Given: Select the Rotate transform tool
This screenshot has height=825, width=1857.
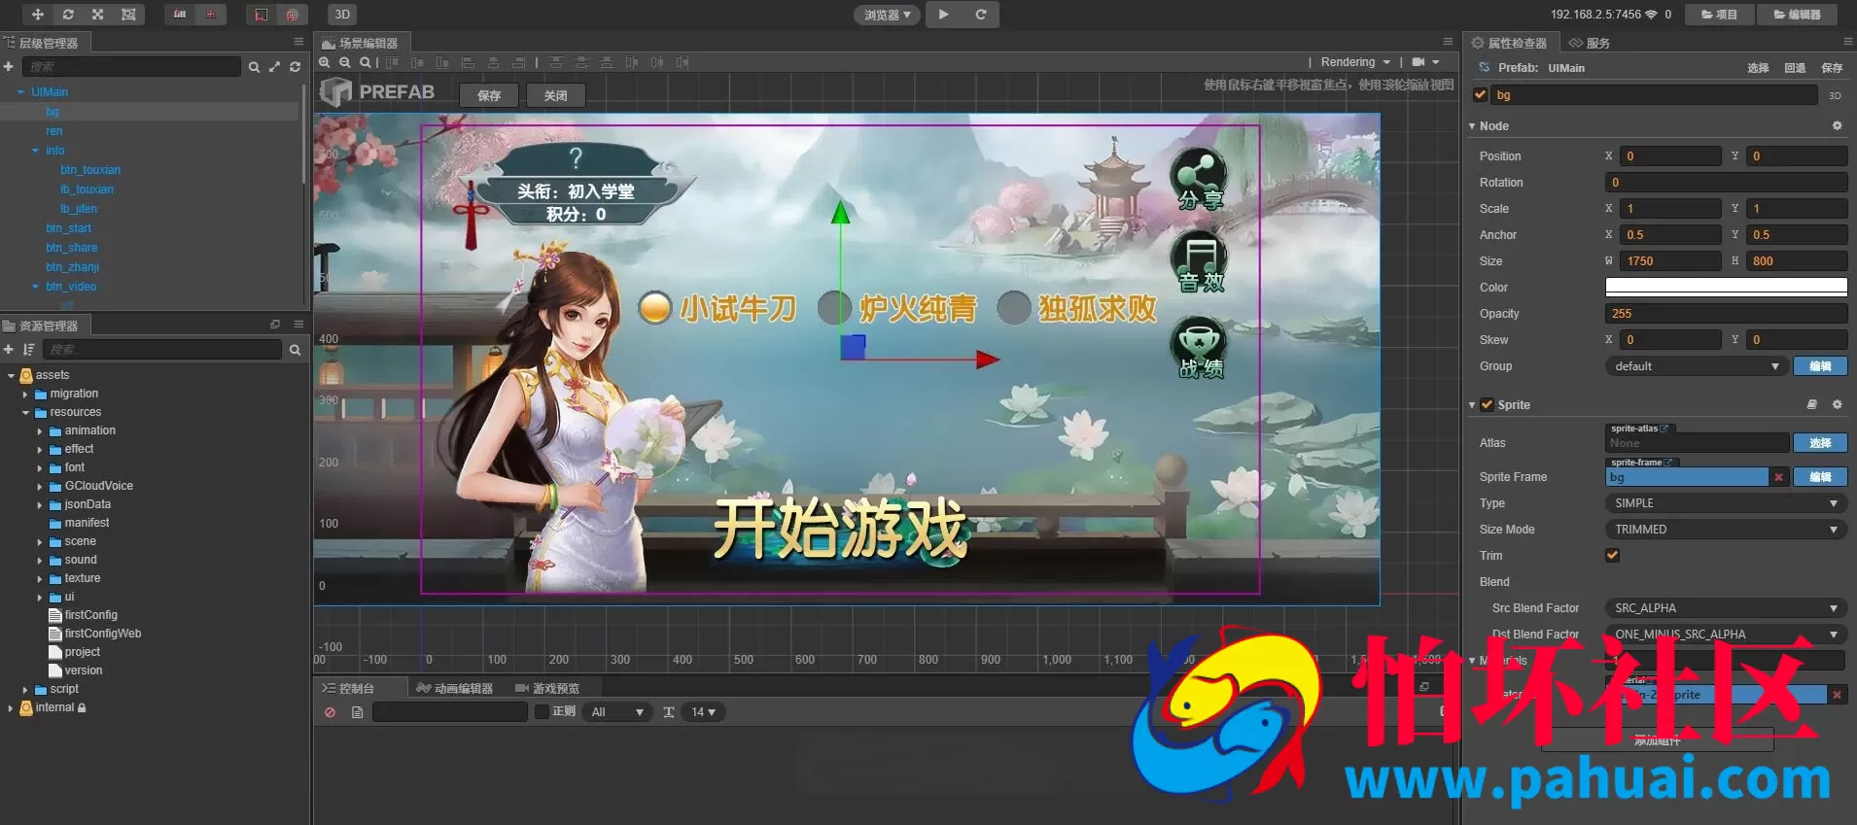Looking at the screenshot, I should 68,15.
